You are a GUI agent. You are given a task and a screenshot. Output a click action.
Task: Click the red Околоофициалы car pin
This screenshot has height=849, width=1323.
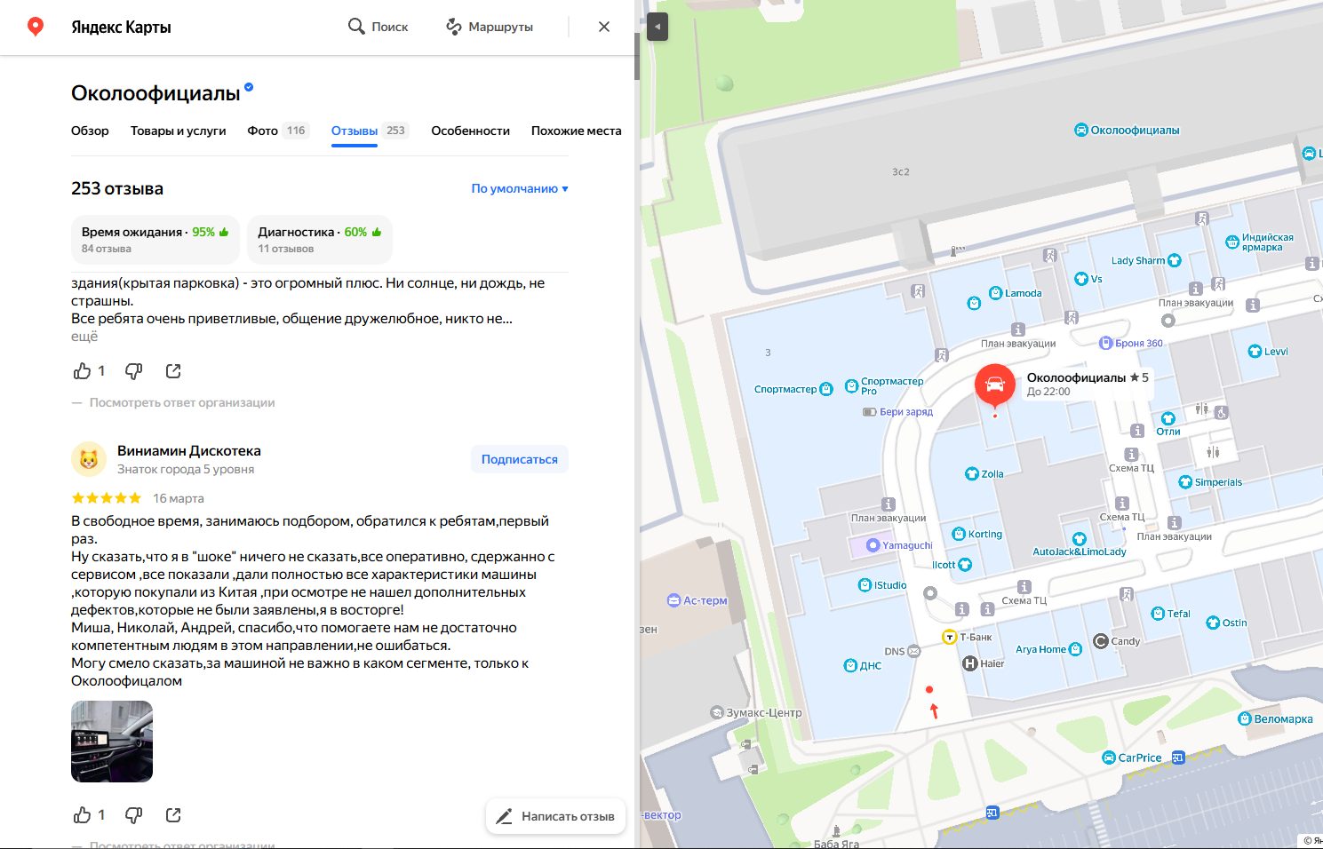coord(995,386)
